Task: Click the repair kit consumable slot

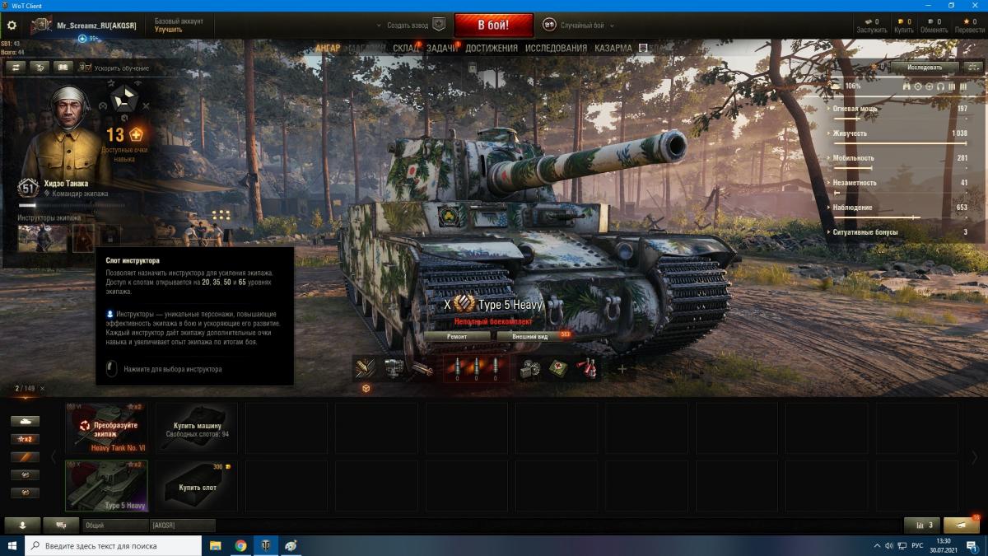Action: tap(529, 368)
